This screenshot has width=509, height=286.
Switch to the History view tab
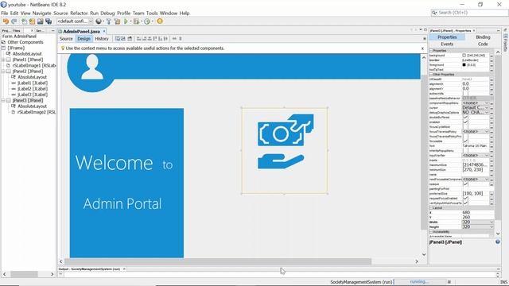pyautogui.click(x=102, y=39)
